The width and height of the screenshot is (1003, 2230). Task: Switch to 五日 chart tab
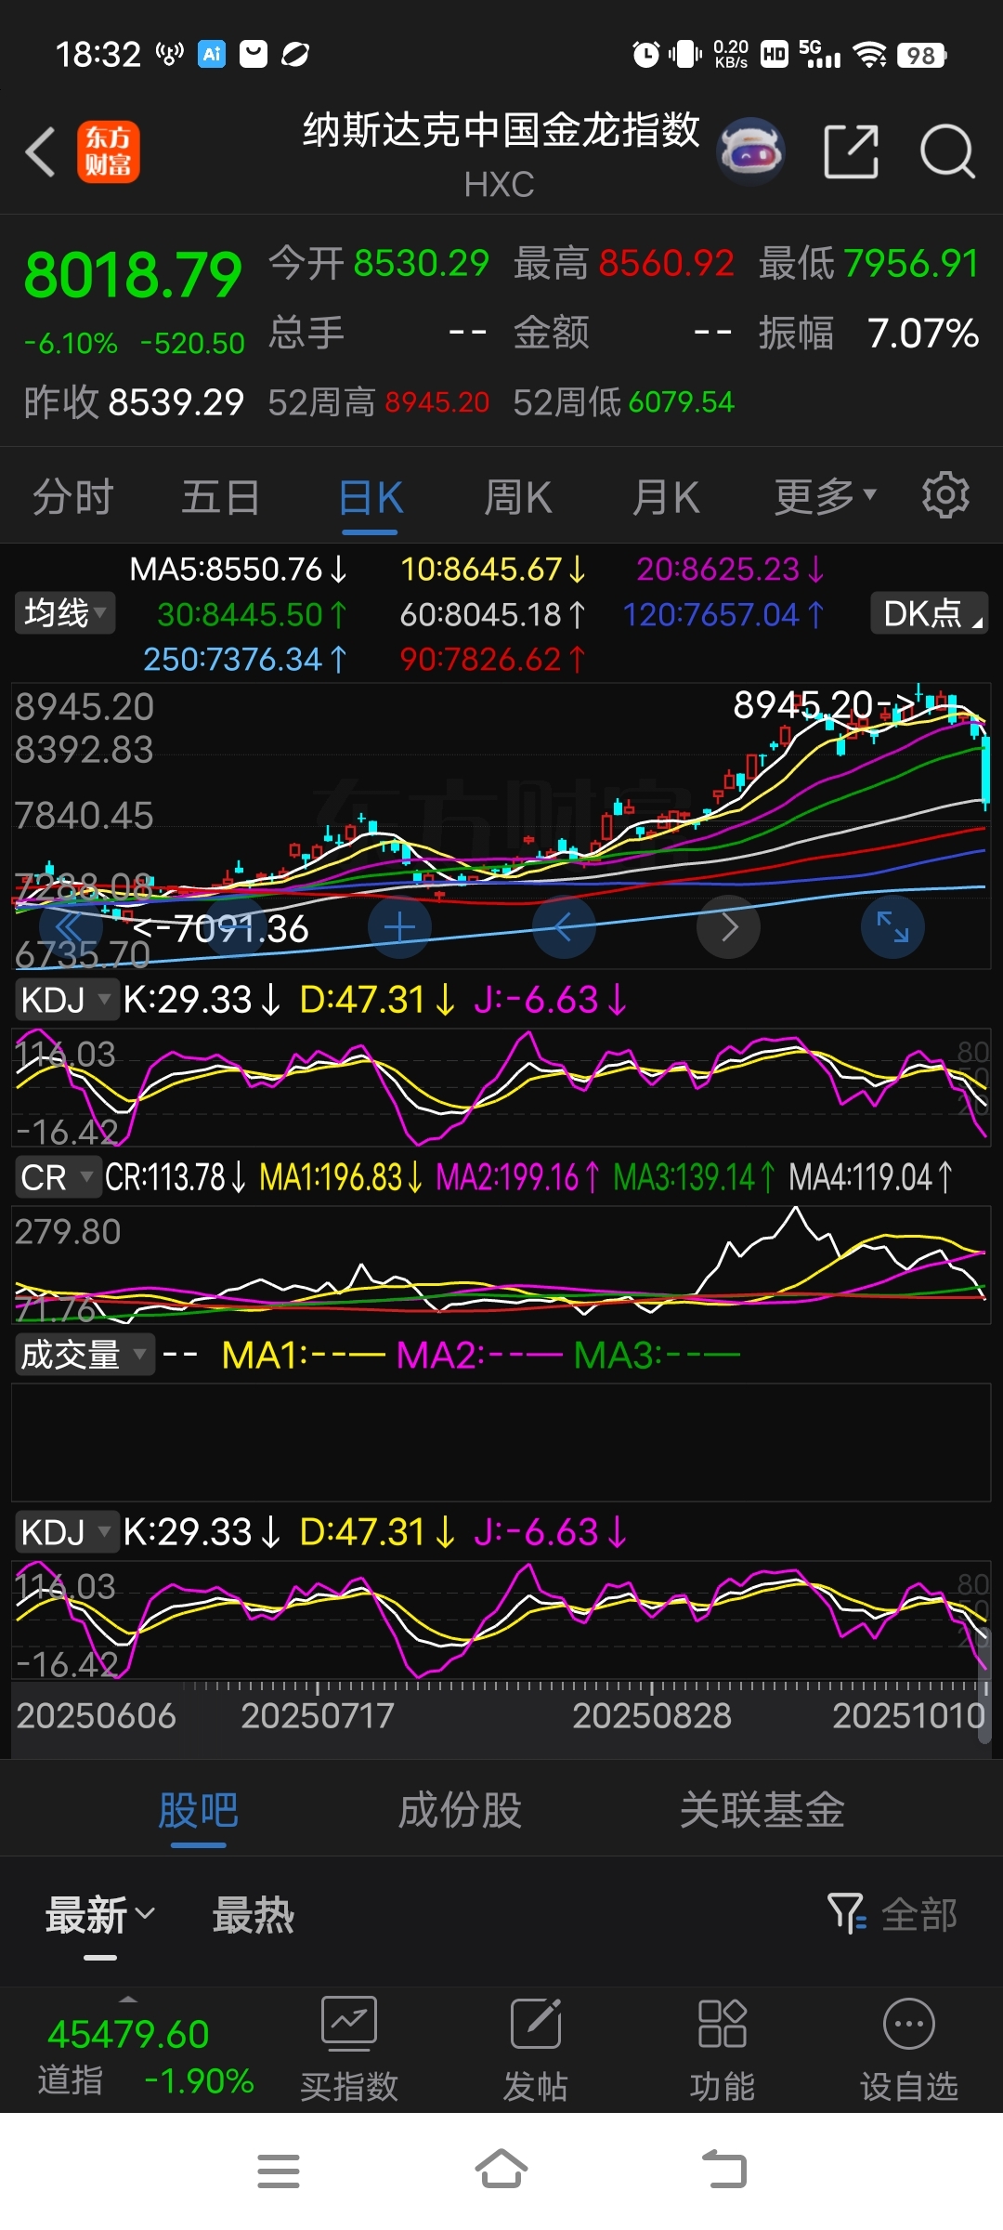220,496
